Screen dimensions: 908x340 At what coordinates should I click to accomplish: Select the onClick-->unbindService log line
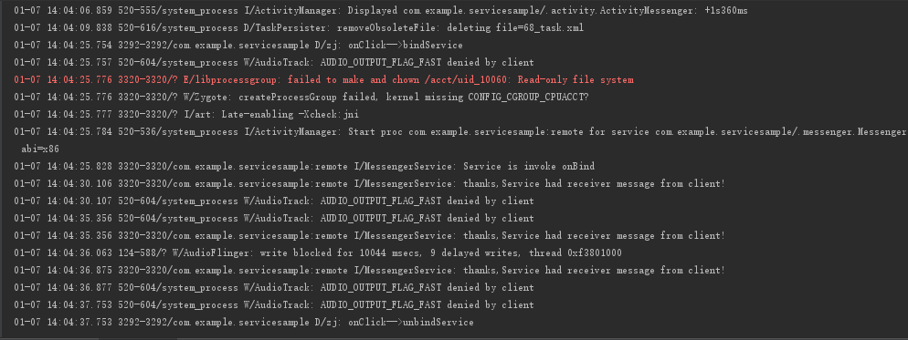[244, 322]
